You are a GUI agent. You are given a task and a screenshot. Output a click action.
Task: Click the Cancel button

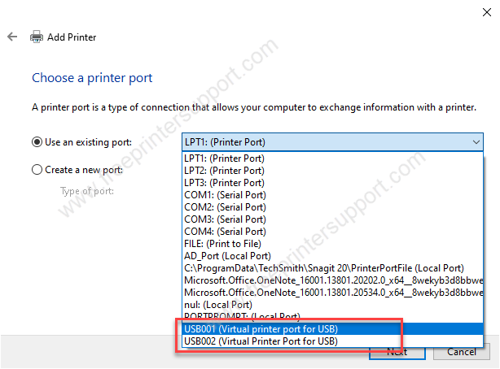[462, 352]
